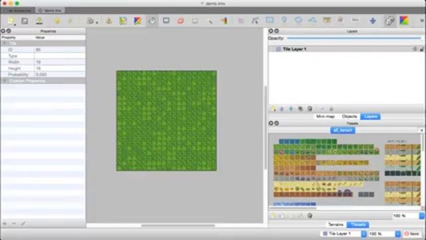
Task: Select the all_terrain tileset tab
Action: 343,131
